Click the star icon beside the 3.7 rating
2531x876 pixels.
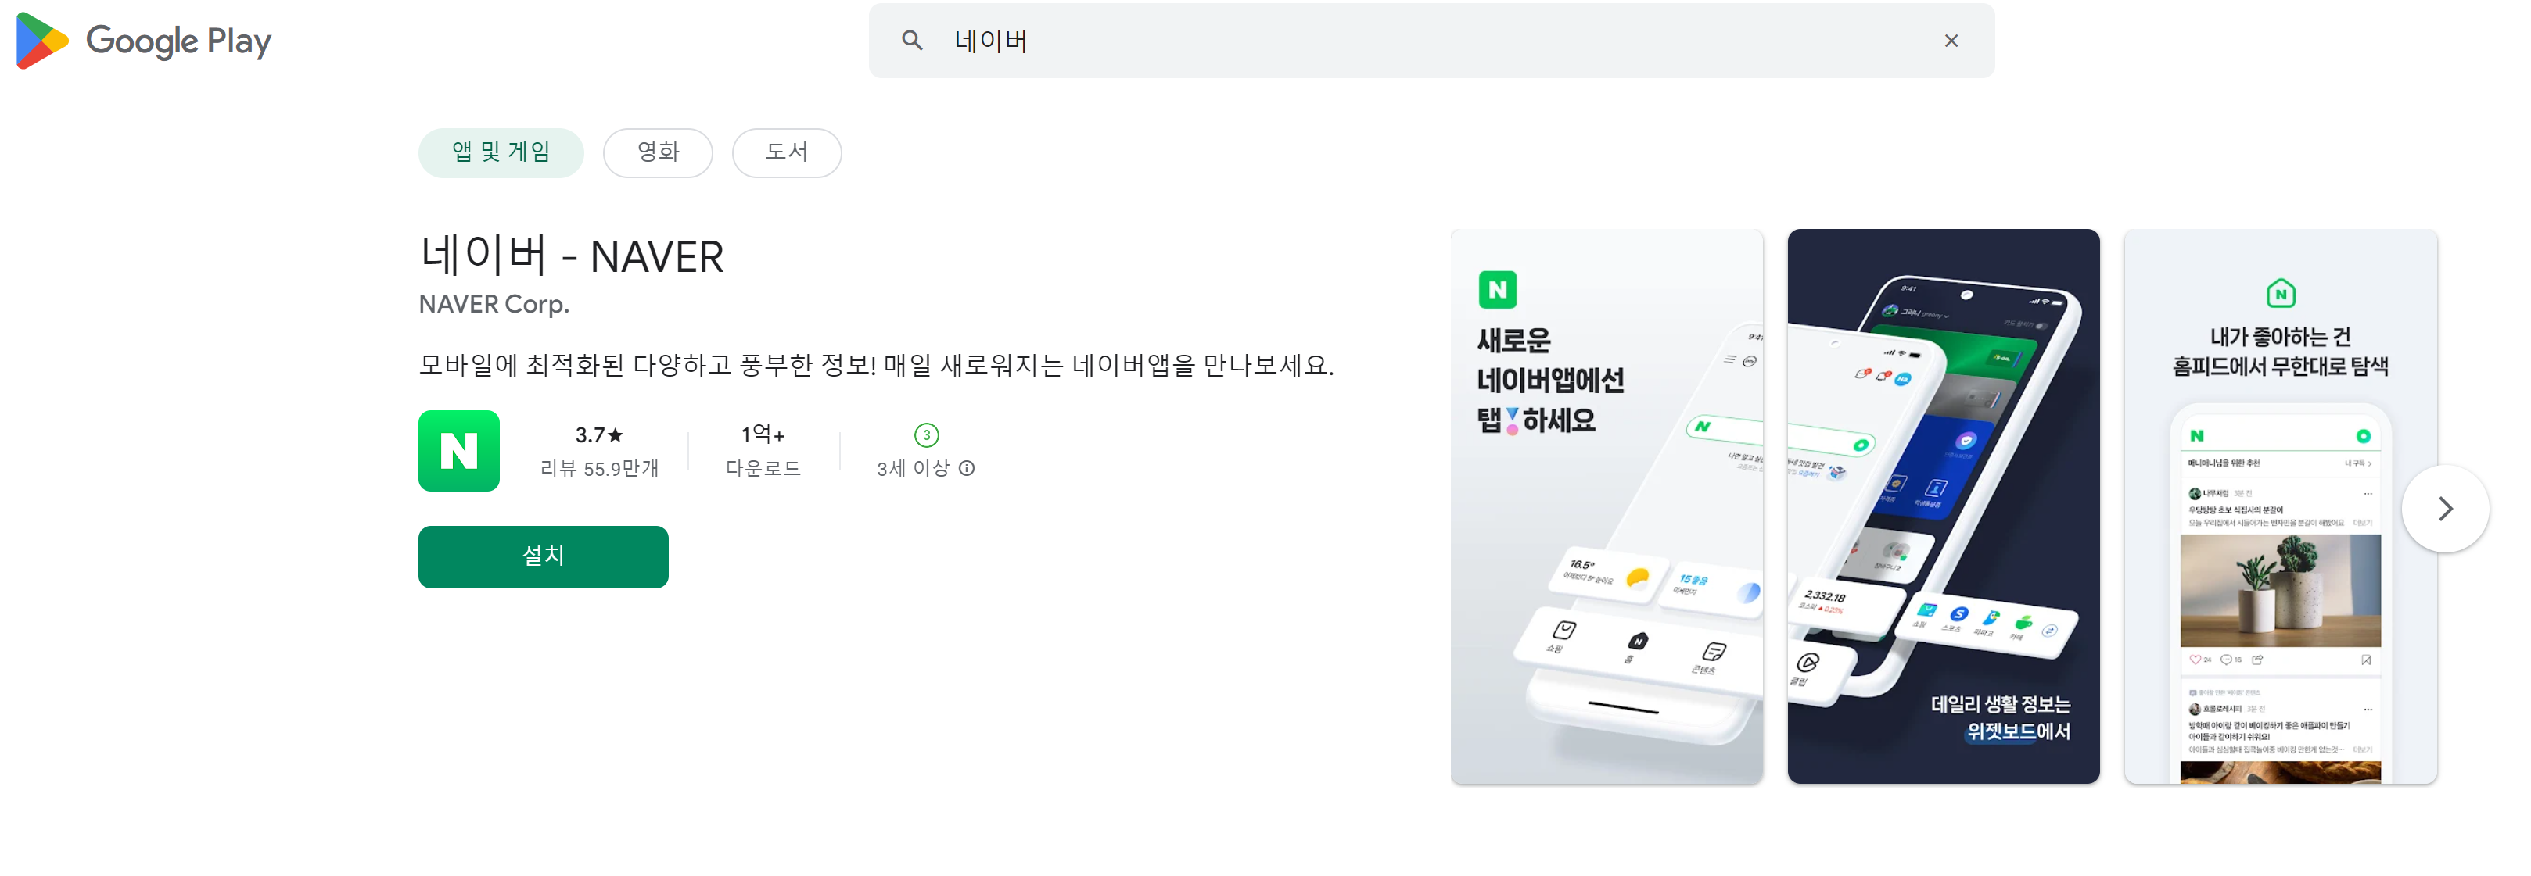(x=615, y=436)
